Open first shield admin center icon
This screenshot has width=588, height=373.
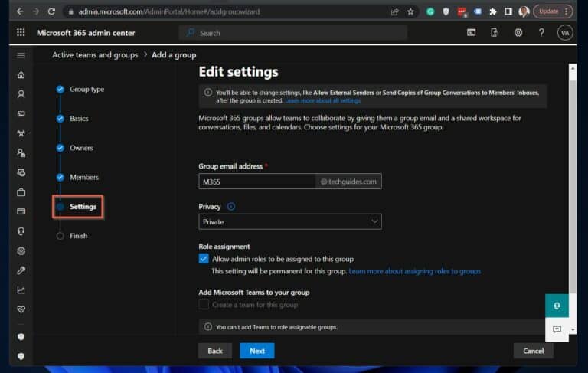click(x=21, y=337)
